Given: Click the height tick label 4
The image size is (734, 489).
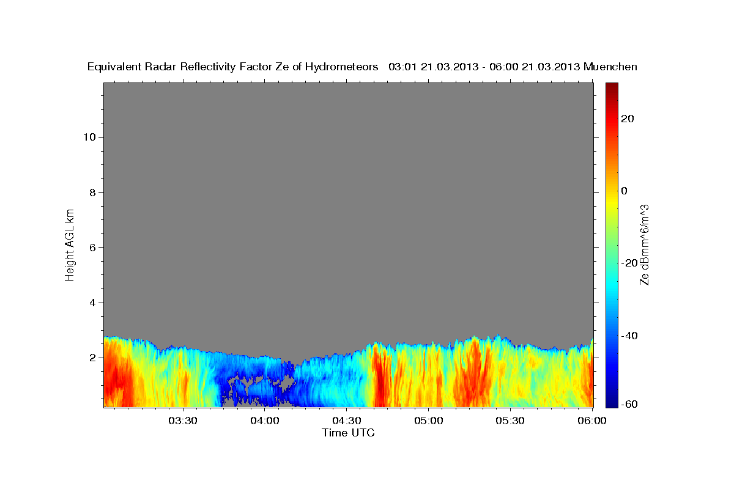Looking at the screenshot, I should (92, 303).
